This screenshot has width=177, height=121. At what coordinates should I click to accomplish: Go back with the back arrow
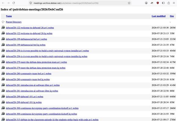[x=3, y=3]
